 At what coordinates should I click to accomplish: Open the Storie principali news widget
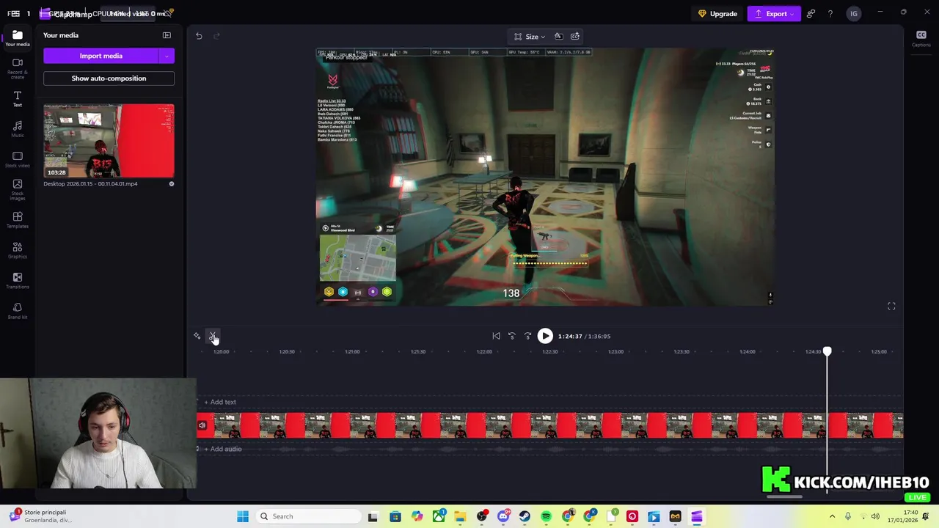pos(38,516)
